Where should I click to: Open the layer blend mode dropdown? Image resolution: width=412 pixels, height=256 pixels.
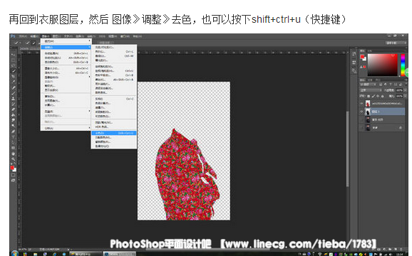click(x=371, y=90)
